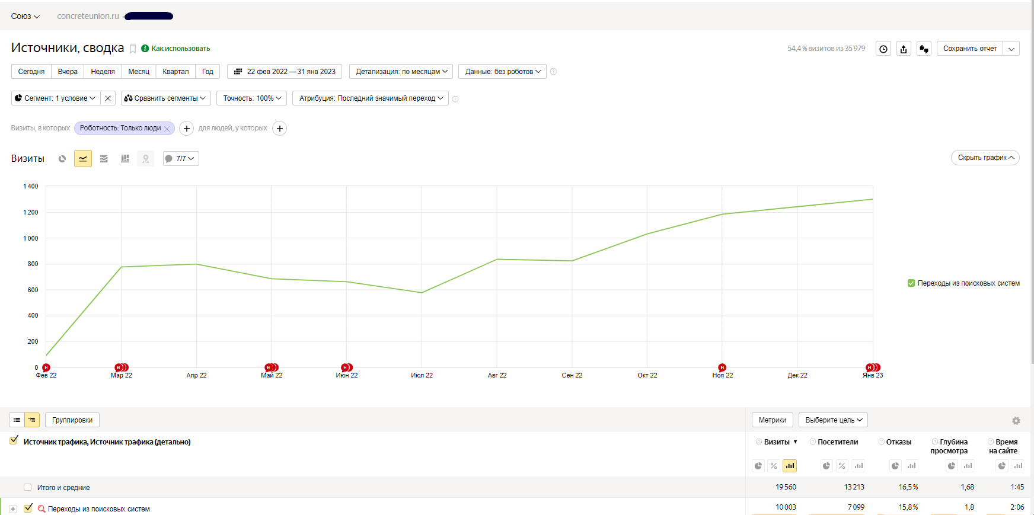Expand the Переходы из поисковых систем row
1034x515 pixels.
[x=12, y=509]
